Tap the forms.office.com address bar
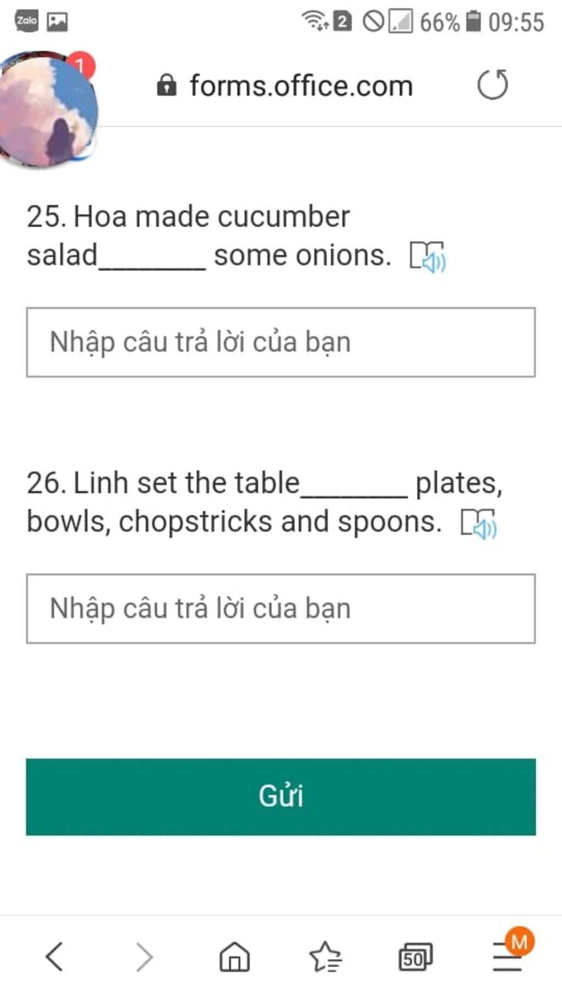Viewport: 562px width, 999px height. (x=301, y=86)
